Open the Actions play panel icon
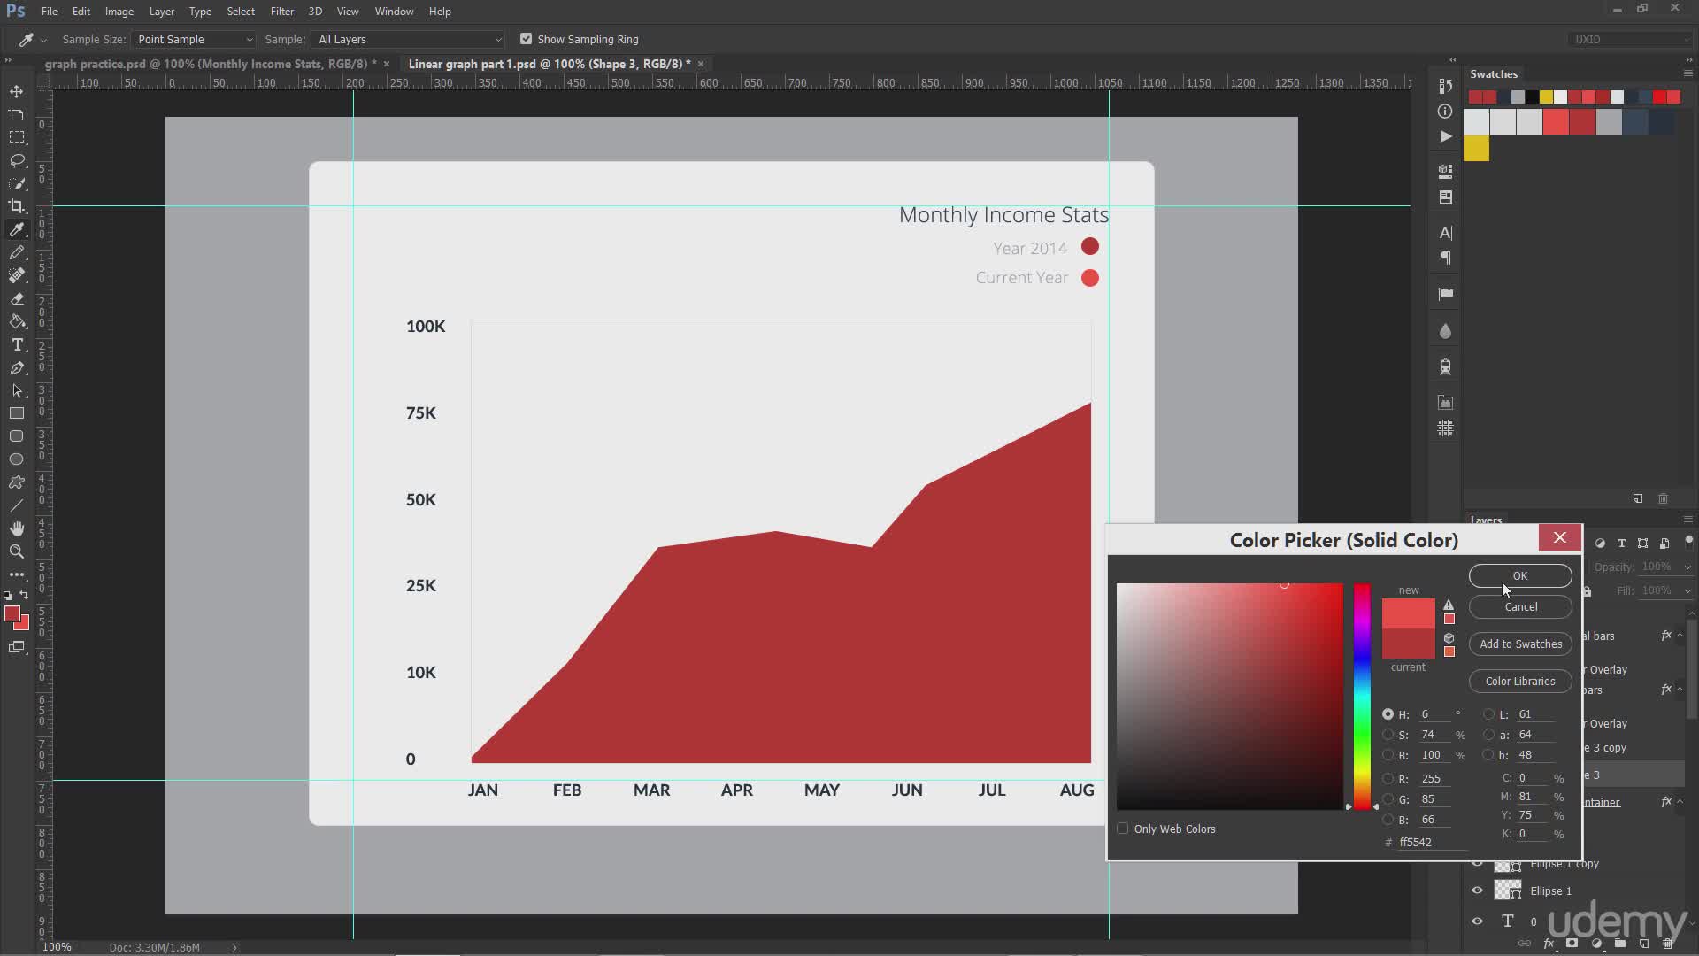 (1445, 136)
